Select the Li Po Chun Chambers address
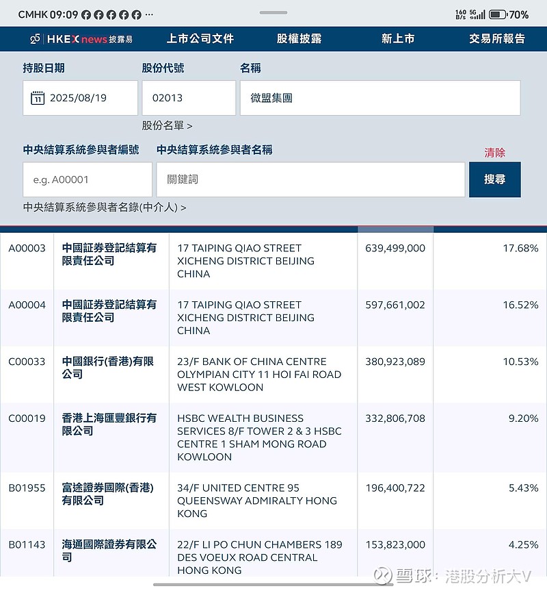Image resolution: width=547 pixels, height=593 pixels. point(260,557)
